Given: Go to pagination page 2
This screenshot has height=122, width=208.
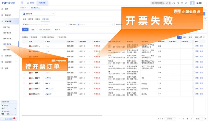Looking at the screenshot, I should pyautogui.click(x=188, y=119).
